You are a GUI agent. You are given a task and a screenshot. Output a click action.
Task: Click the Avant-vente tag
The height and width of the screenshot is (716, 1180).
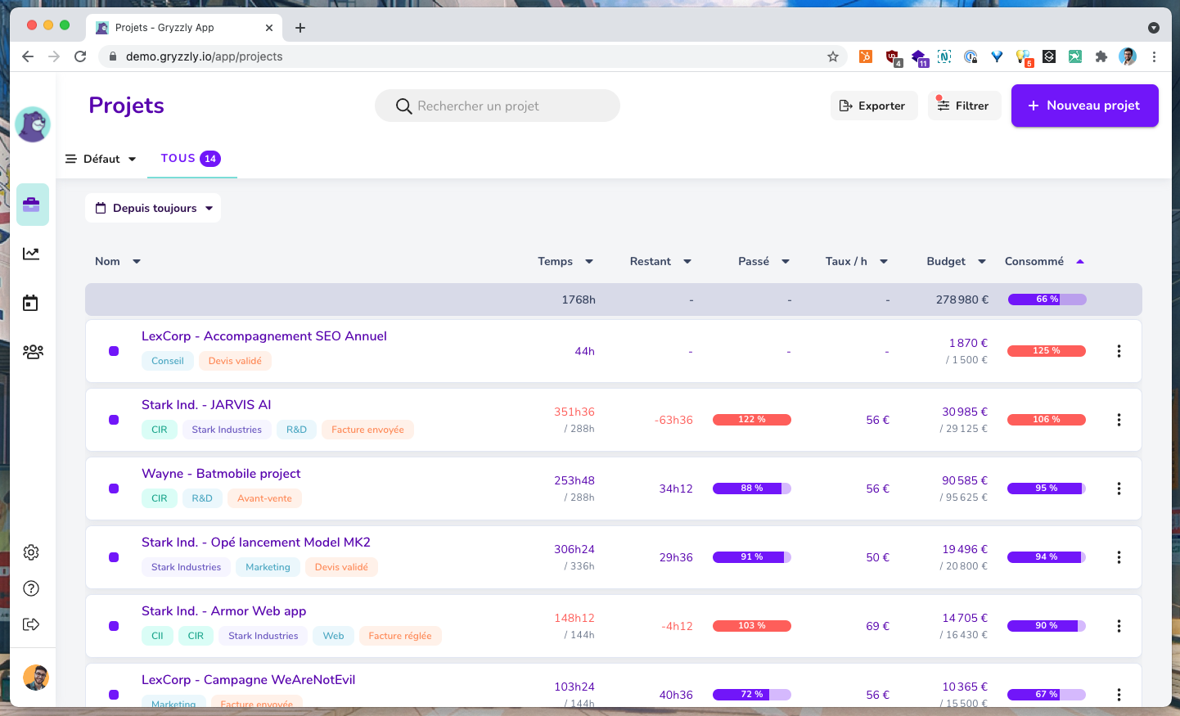coord(264,498)
